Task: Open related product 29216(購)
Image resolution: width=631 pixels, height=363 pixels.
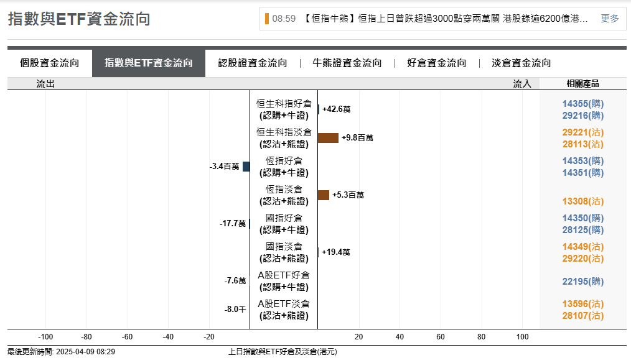Action: [x=583, y=116]
